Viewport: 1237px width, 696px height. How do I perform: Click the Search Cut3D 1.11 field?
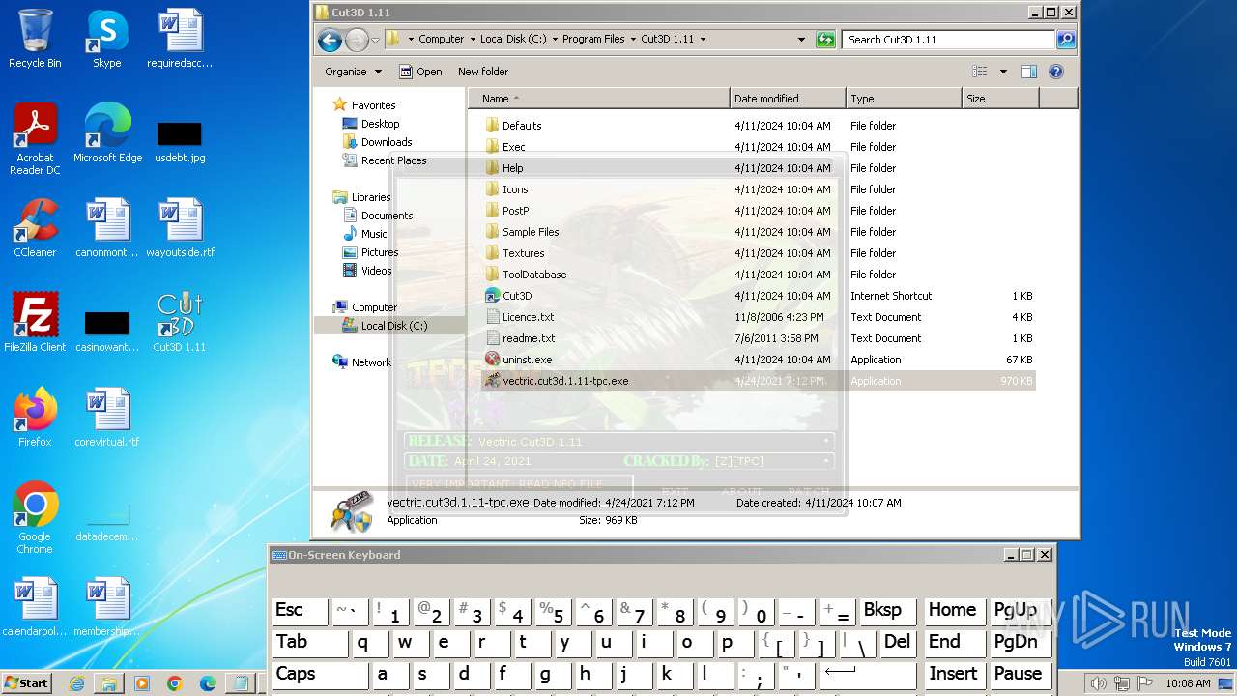click(x=947, y=40)
